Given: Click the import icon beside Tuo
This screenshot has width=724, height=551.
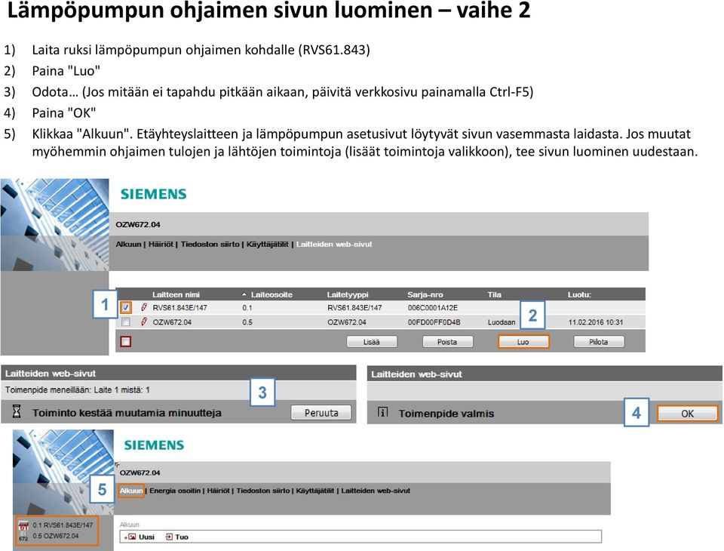Looking at the screenshot, I should click(x=169, y=537).
